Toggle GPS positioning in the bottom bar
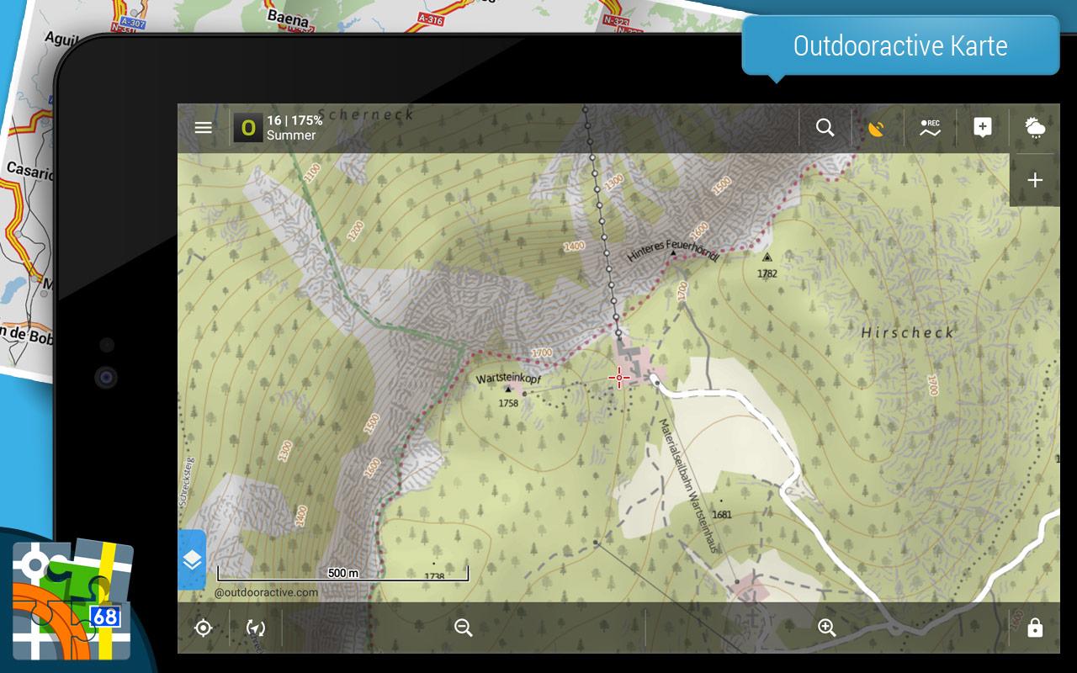 point(256,628)
